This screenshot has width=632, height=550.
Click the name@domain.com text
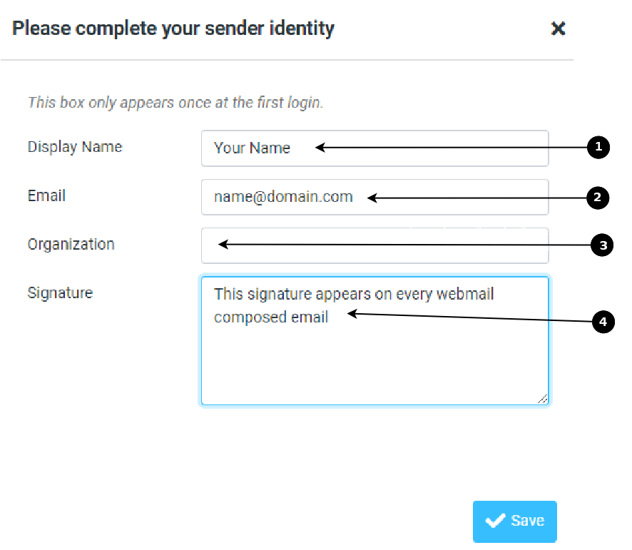click(283, 197)
